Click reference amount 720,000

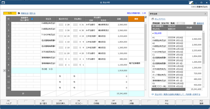pos(197,74)
